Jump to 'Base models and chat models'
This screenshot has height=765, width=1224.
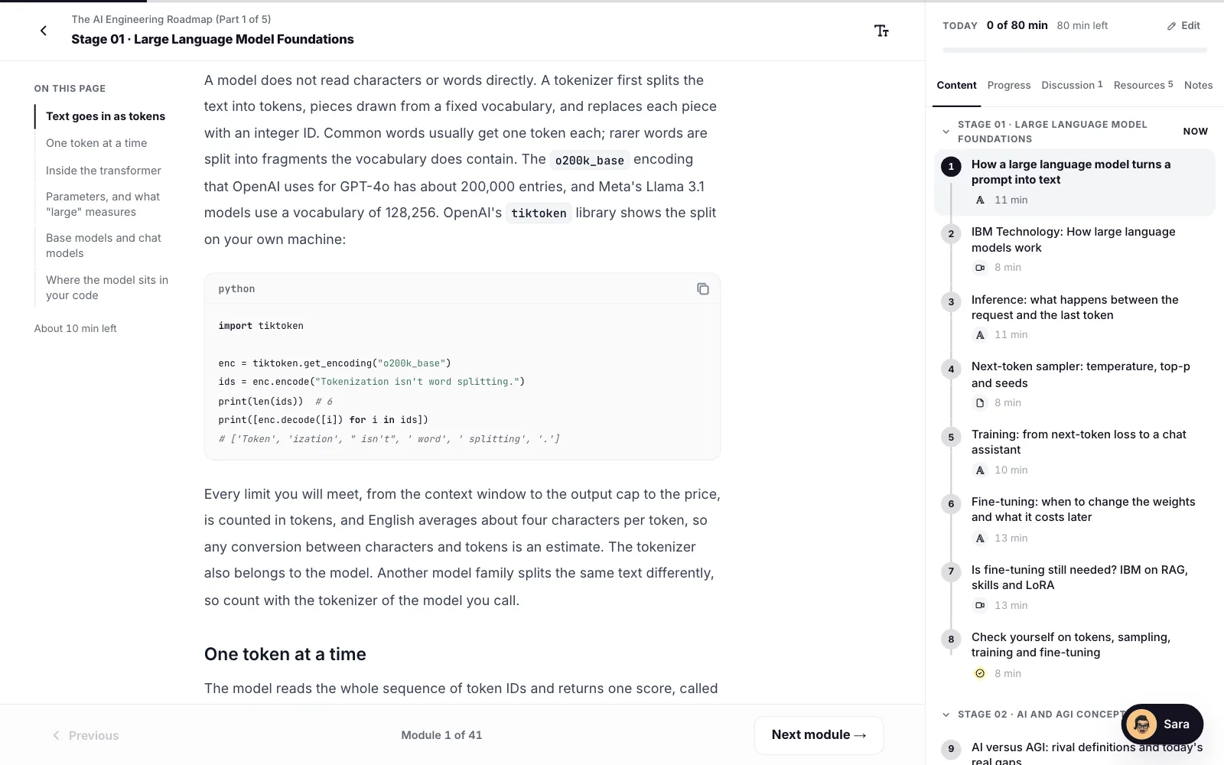(x=103, y=246)
